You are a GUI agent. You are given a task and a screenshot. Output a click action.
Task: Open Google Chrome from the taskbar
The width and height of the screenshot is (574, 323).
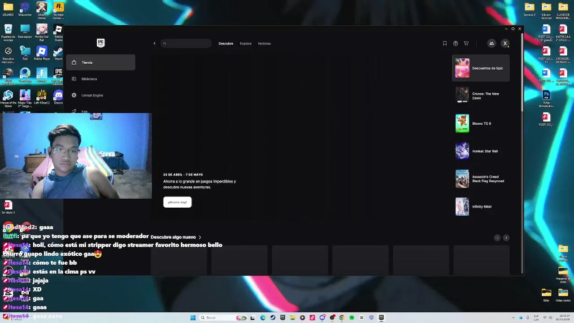(342, 318)
